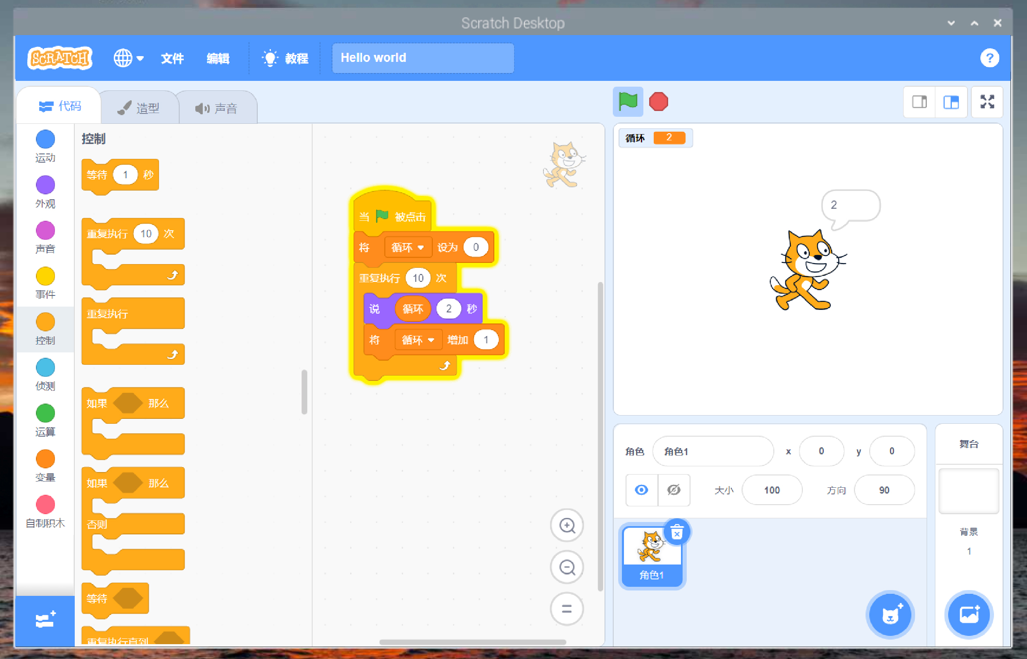Zoom in on the code workspace

pos(567,525)
